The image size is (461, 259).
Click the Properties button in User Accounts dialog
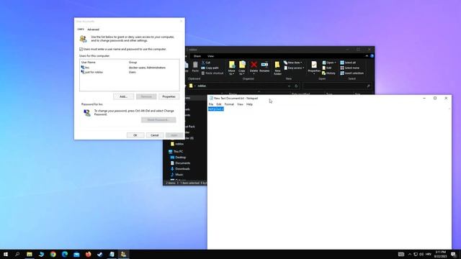[169, 96]
